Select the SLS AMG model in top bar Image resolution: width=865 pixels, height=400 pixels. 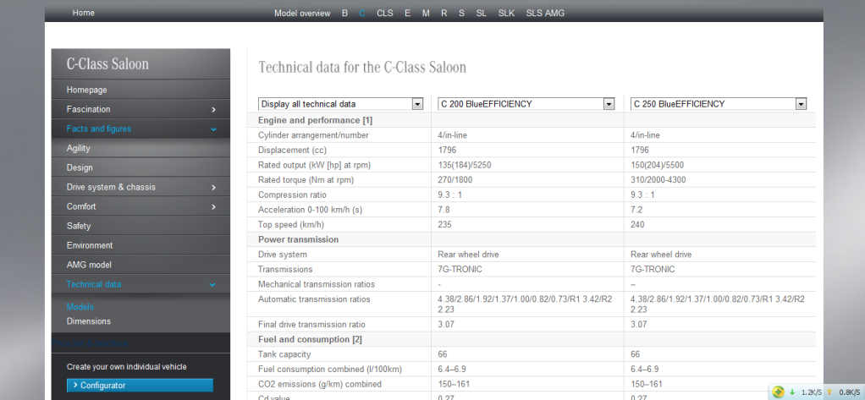click(545, 14)
